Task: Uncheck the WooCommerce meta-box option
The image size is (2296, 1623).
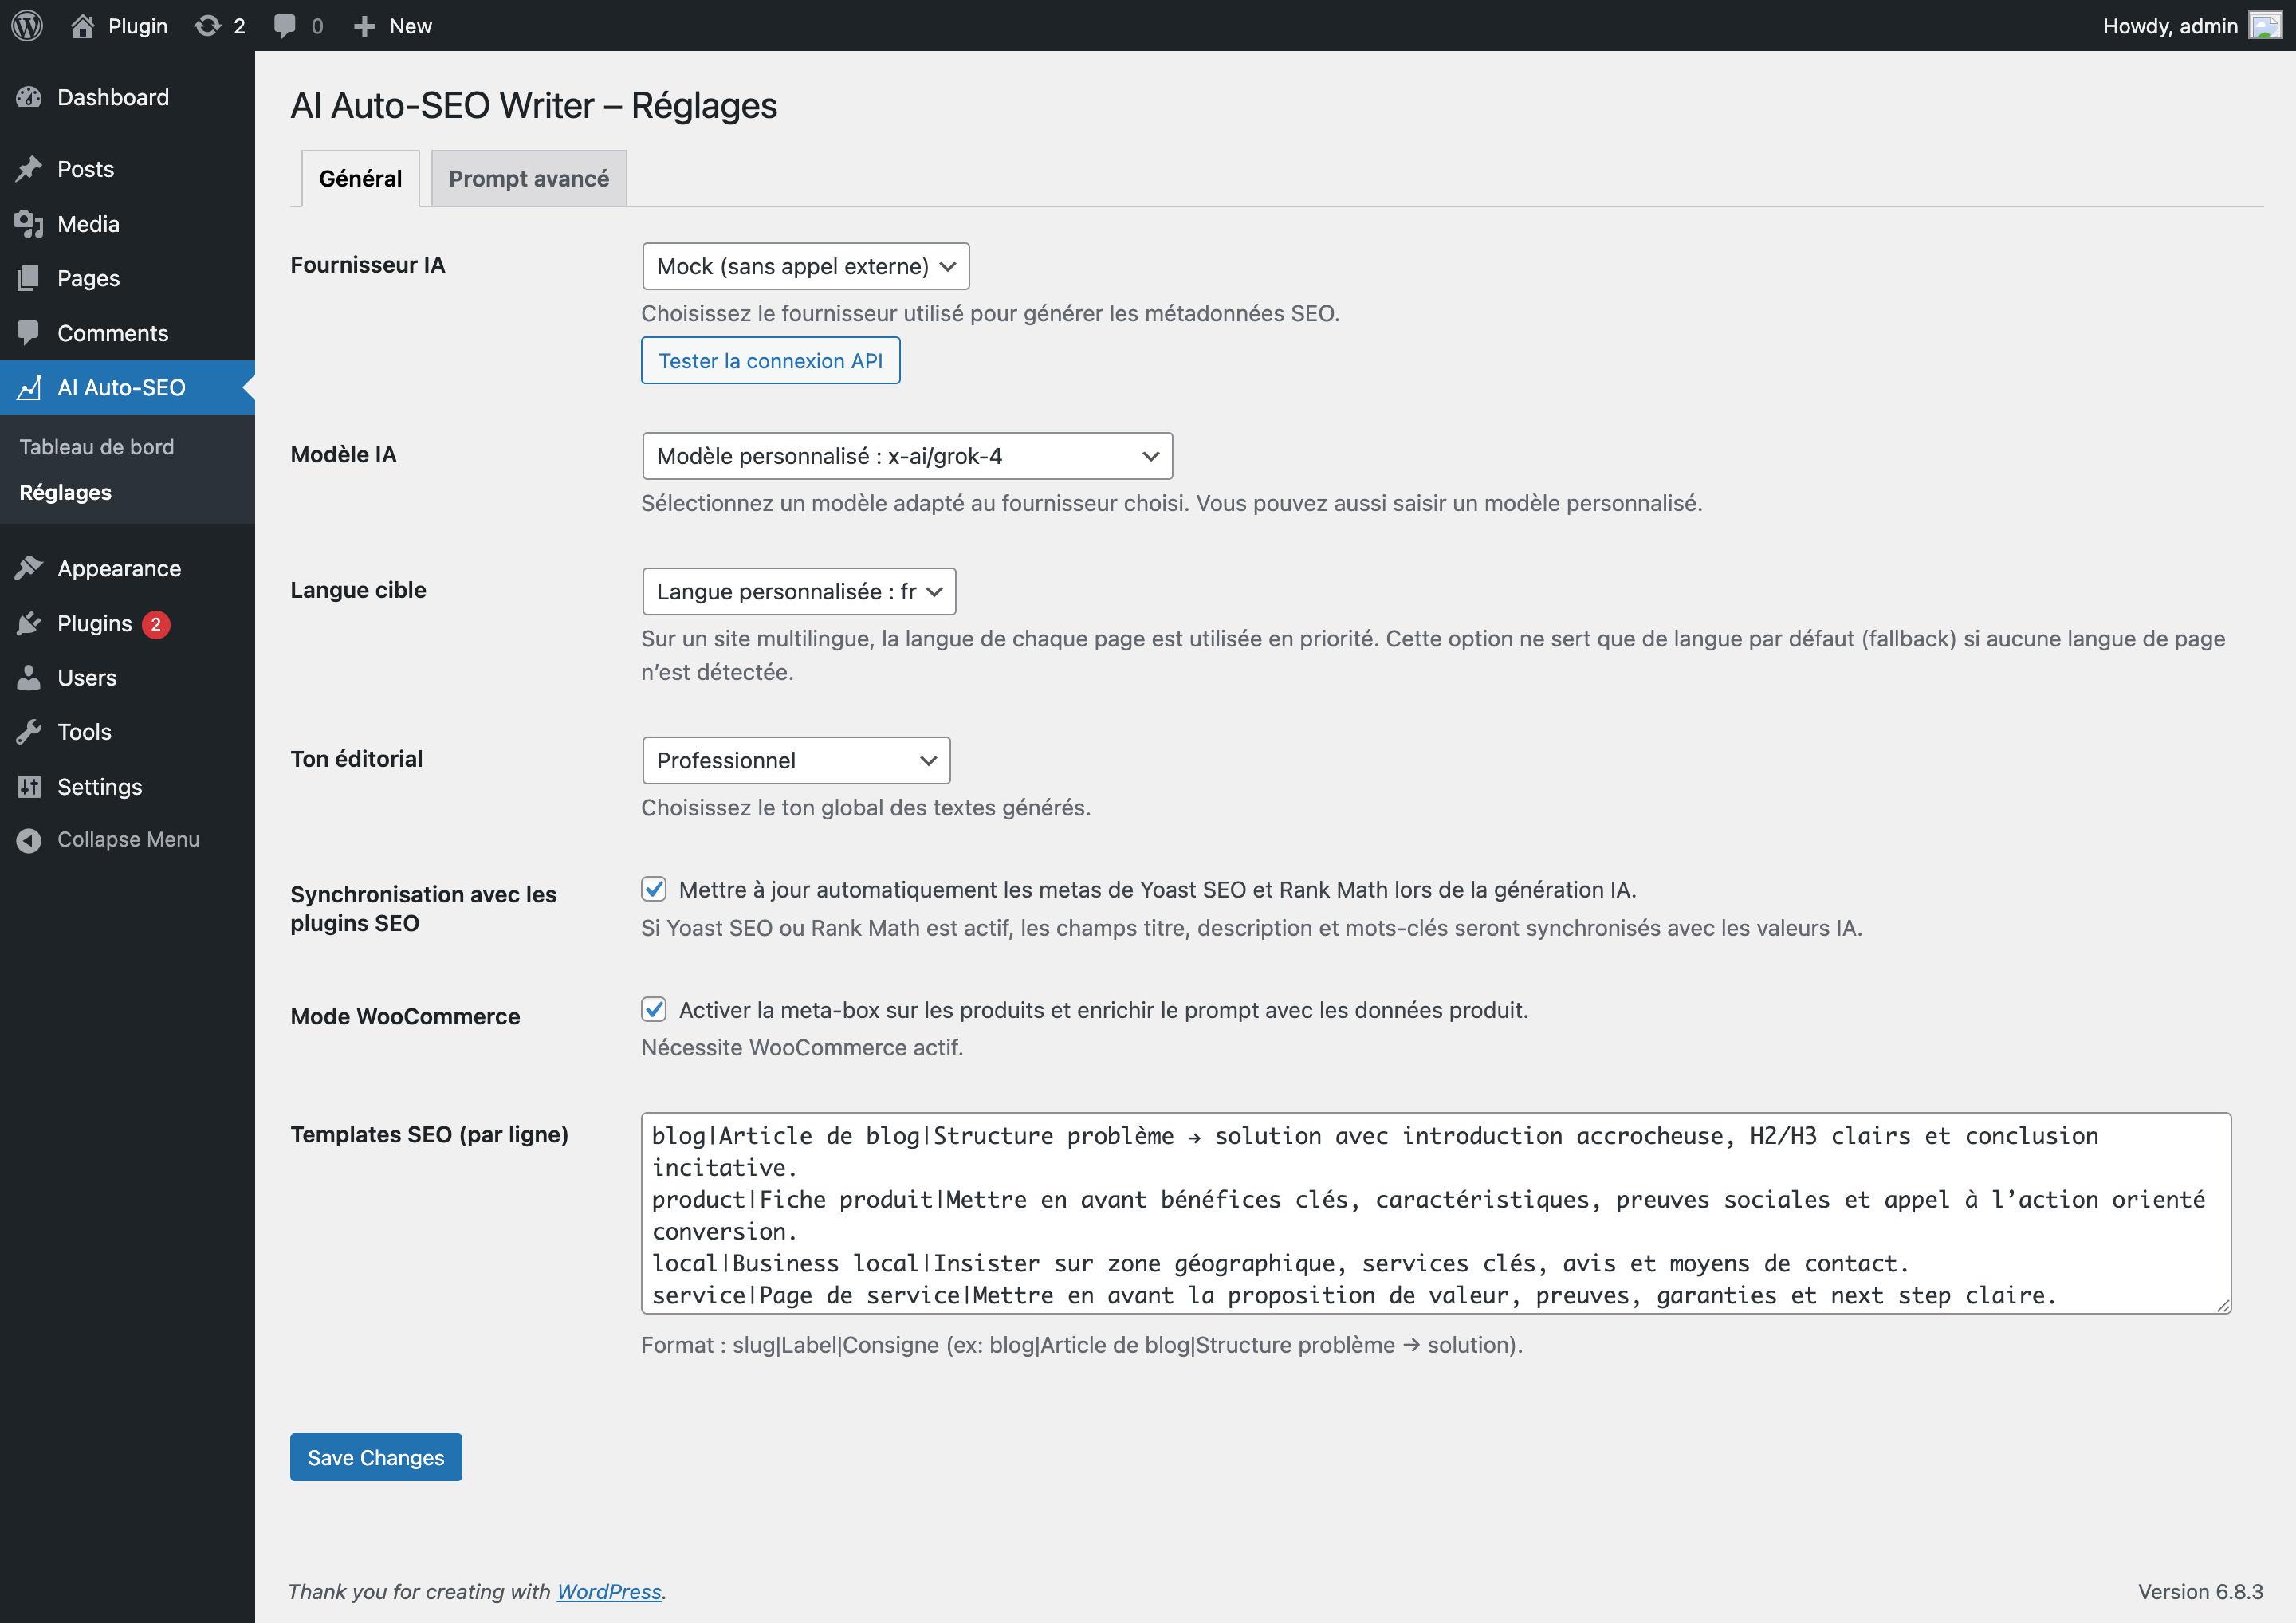Action: [x=654, y=1010]
